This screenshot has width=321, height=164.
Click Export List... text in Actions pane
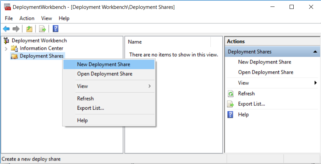point(251,104)
